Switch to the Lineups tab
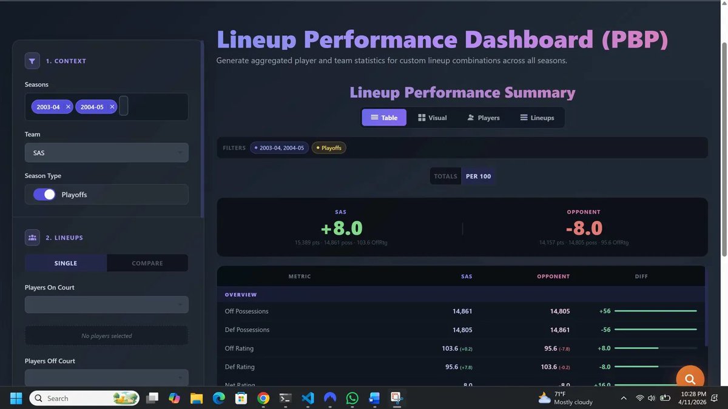Image resolution: width=728 pixels, height=409 pixels. coord(538,118)
